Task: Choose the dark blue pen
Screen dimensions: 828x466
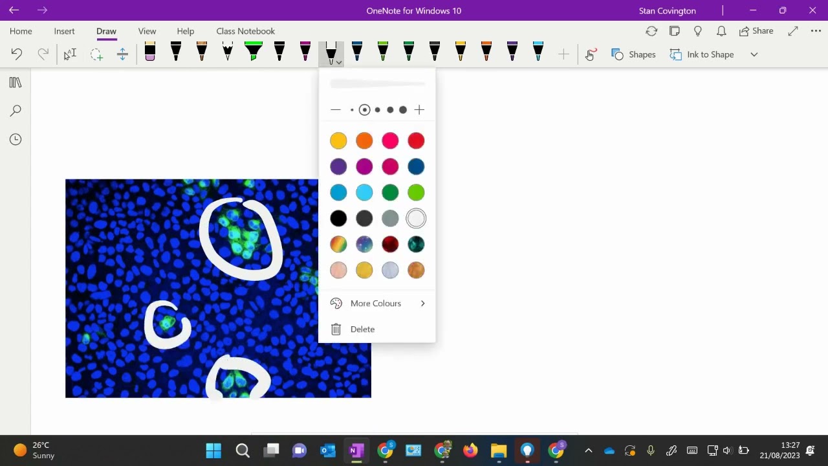Action: [357, 52]
